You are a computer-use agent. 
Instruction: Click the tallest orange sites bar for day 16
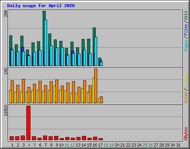96,86
